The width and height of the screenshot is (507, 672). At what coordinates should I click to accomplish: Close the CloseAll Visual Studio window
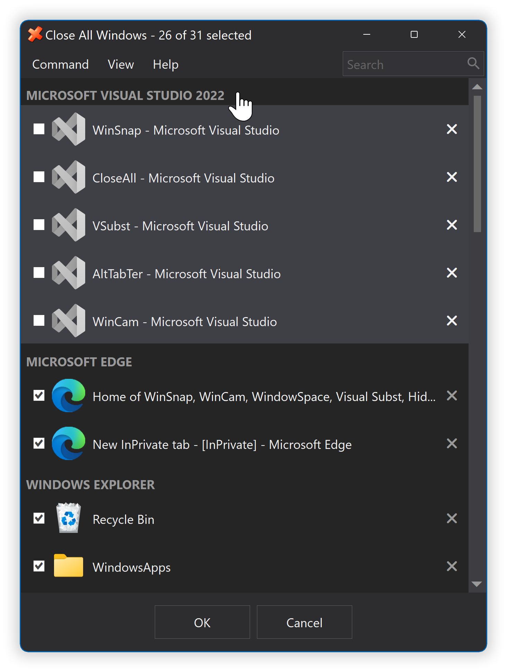point(452,177)
